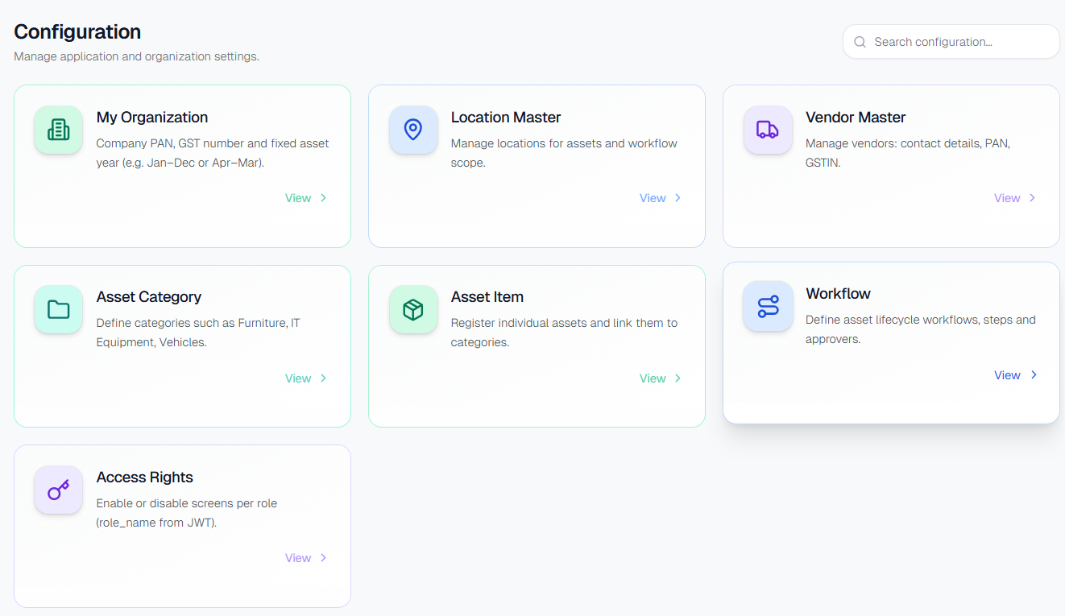This screenshot has height=616, width=1065.
Task: Click the My Organization building icon
Action: [x=57, y=130]
